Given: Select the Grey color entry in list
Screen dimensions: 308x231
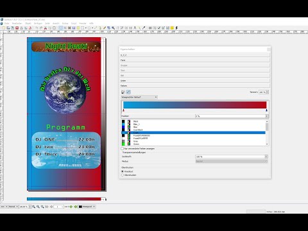Looking at the screenshot, I should click(x=135, y=141).
